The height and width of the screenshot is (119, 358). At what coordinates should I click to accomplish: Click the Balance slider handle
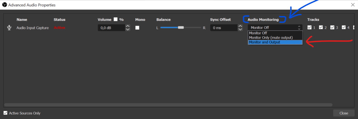181,28
